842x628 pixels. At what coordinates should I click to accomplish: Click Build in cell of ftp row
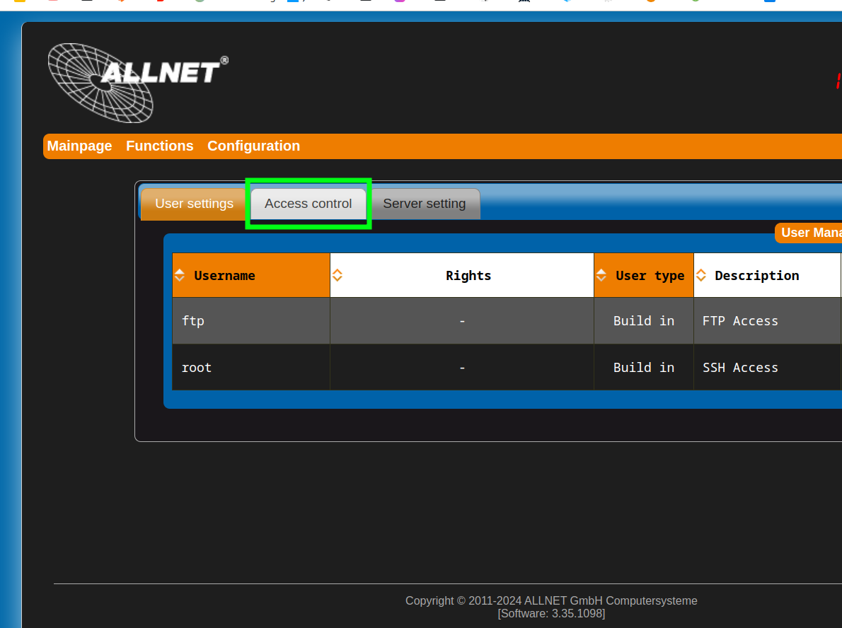pyautogui.click(x=644, y=321)
